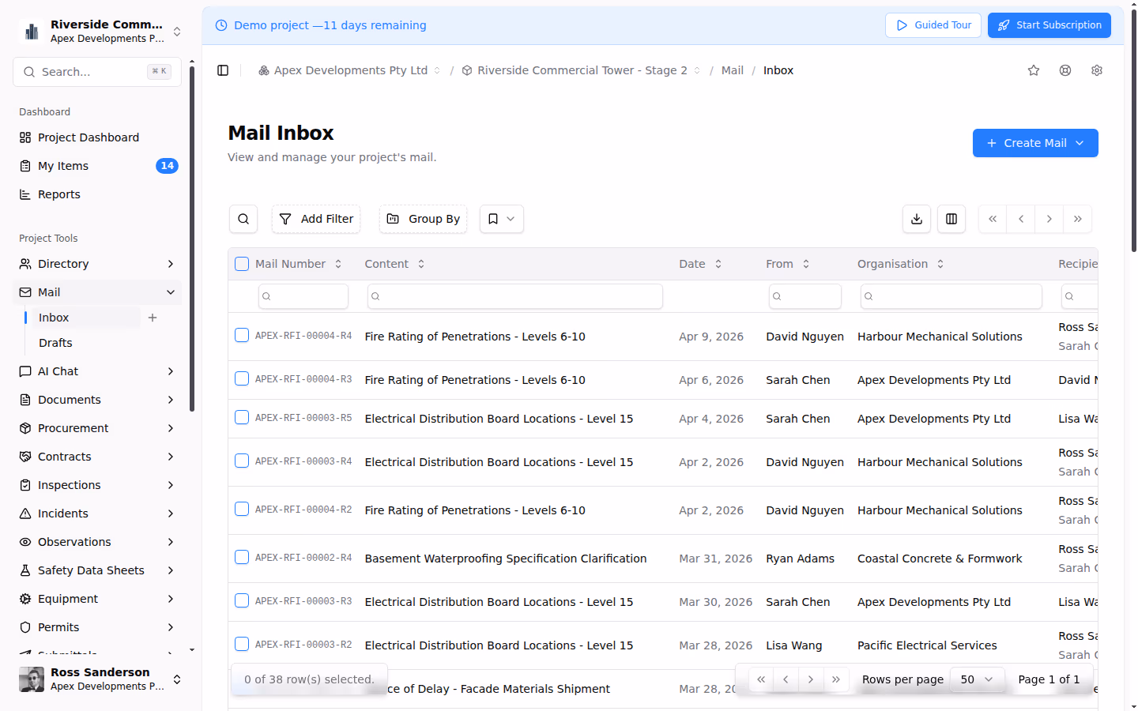This screenshot has width=1138, height=711.
Task: Open the Rows per page dropdown
Action: pos(978,679)
